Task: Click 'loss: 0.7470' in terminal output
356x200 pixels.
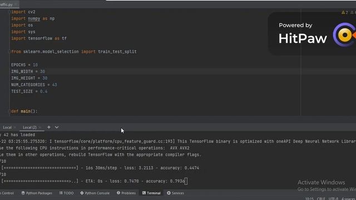Action: click(x=124, y=181)
